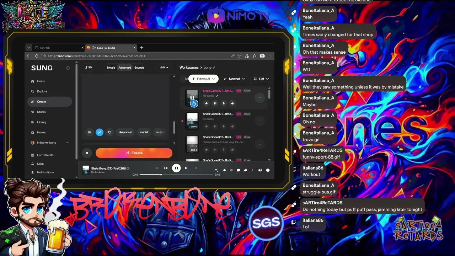
Task: Open a new browser tab with plus button
Action: [x=141, y=48]
